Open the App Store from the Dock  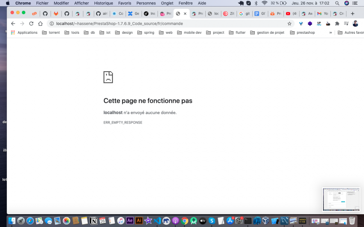coord(230,220)
